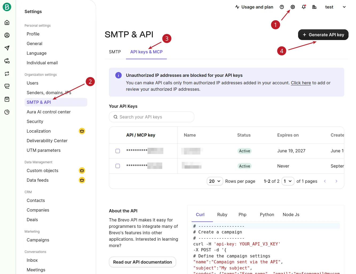Select SMTP & API in sidebar

pyautogui.click(x=56, y=102)
